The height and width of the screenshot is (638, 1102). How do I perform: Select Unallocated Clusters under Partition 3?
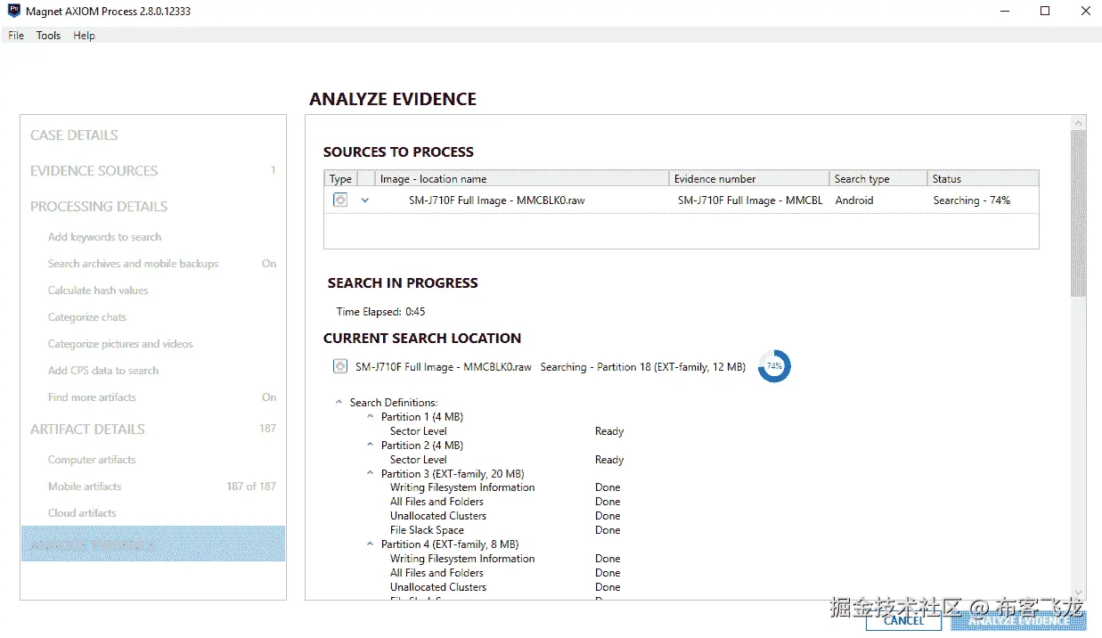(x=438, y=516)
